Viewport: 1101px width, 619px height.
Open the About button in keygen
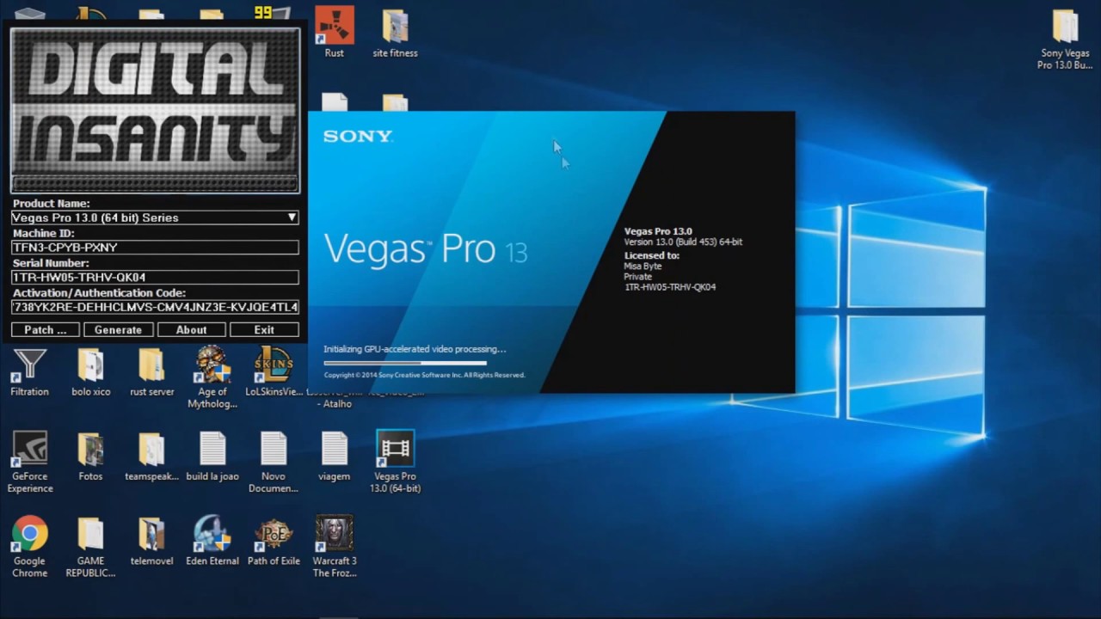(x=191, y=330)
